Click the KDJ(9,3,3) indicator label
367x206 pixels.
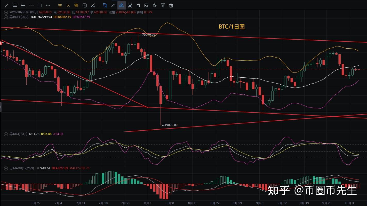[20, 134]
